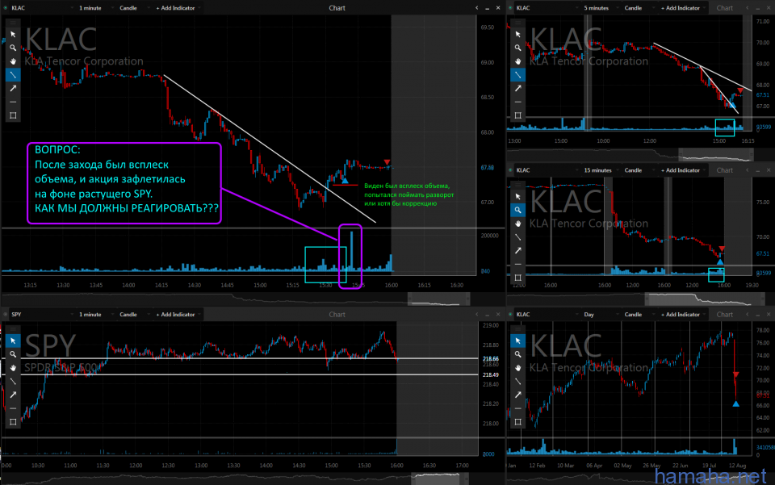Select zoom tool in KLAC Day chart
The height and width of the screenshot is (485, 775).
[x=517, y=354]
